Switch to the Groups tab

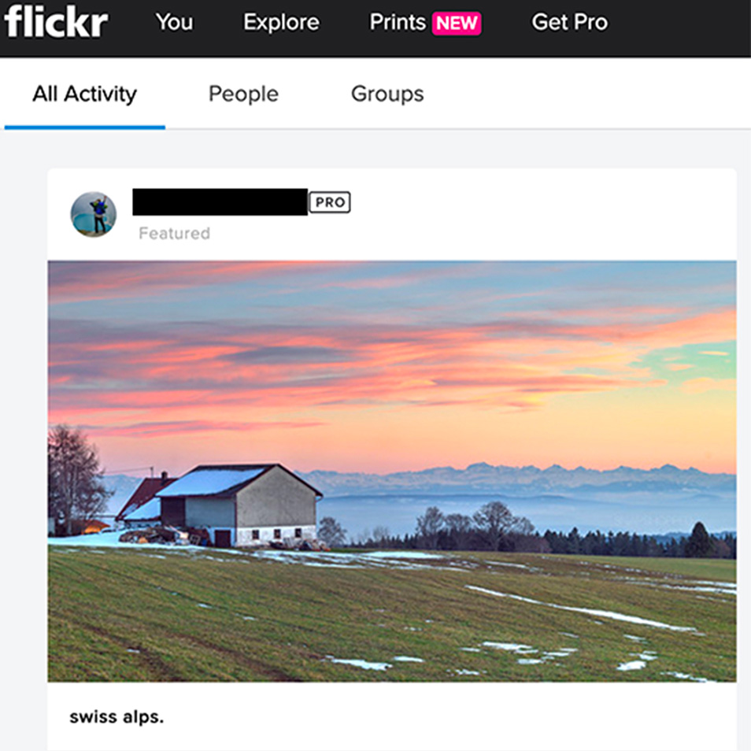(x=387, y=94)
